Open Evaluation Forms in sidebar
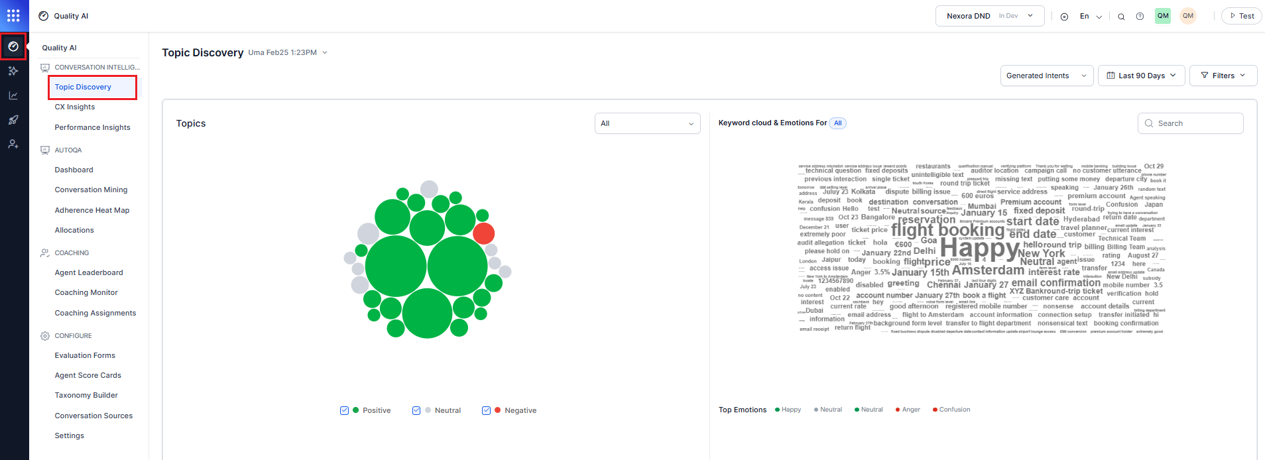This screenshot has width=1265, height=460. click(85, 356)
